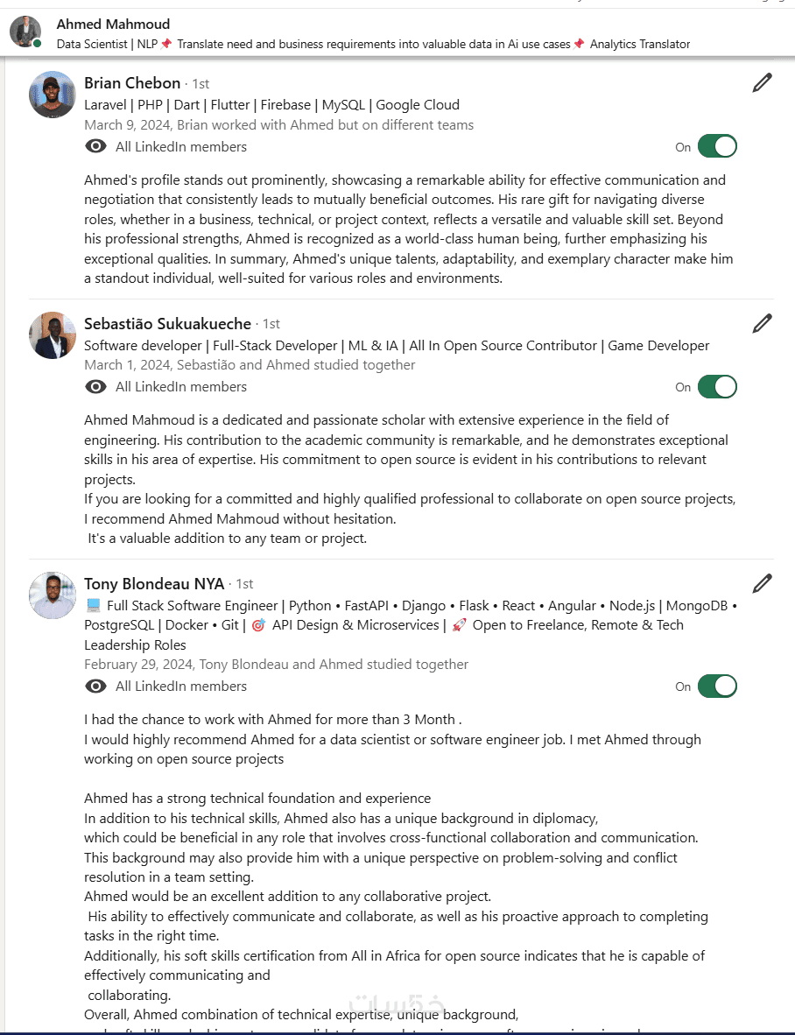Image resolution: width=795 pixels, height=1035 pixels.
Task: Edit Tony Blondeau NYA's recommendation
Action: tap(762, 583)
